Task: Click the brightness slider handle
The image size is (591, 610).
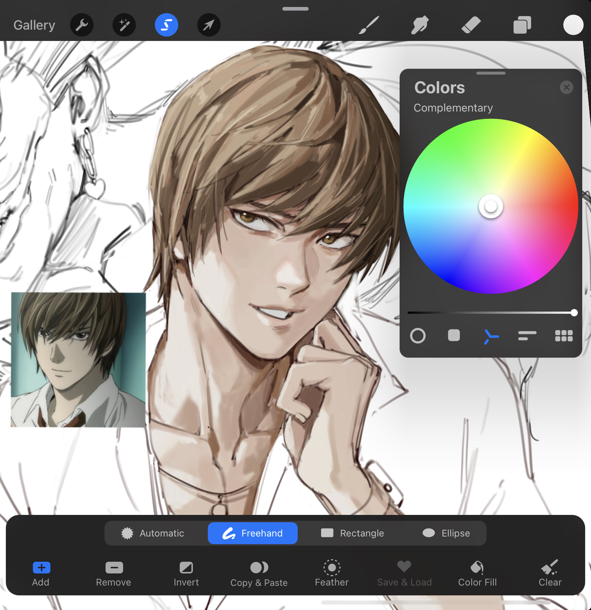Action: pyautogui.click(x=574, y=313)
